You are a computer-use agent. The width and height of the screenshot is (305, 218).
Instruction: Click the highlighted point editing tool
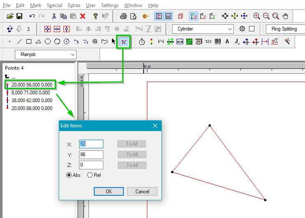pos(123,42)
